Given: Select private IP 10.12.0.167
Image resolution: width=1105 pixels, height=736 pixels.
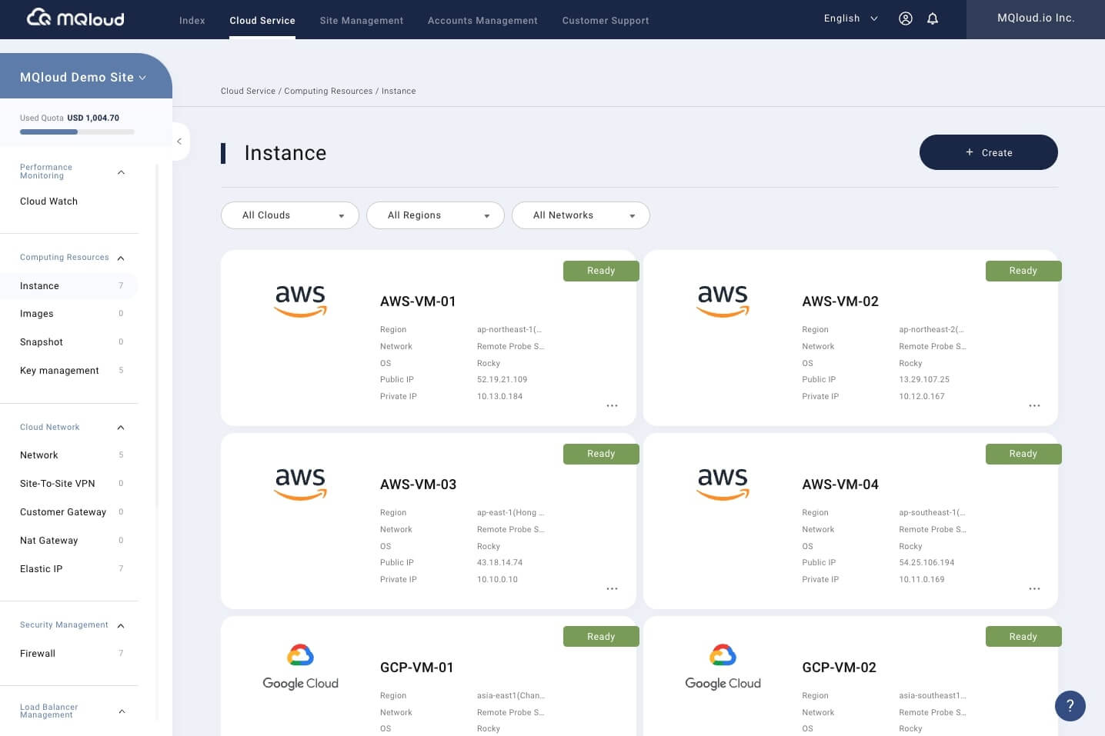Looking at the screenshot, I should 922,397.
